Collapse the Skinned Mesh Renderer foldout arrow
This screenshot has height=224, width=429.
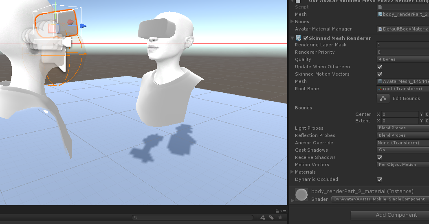tap(292, 38)
